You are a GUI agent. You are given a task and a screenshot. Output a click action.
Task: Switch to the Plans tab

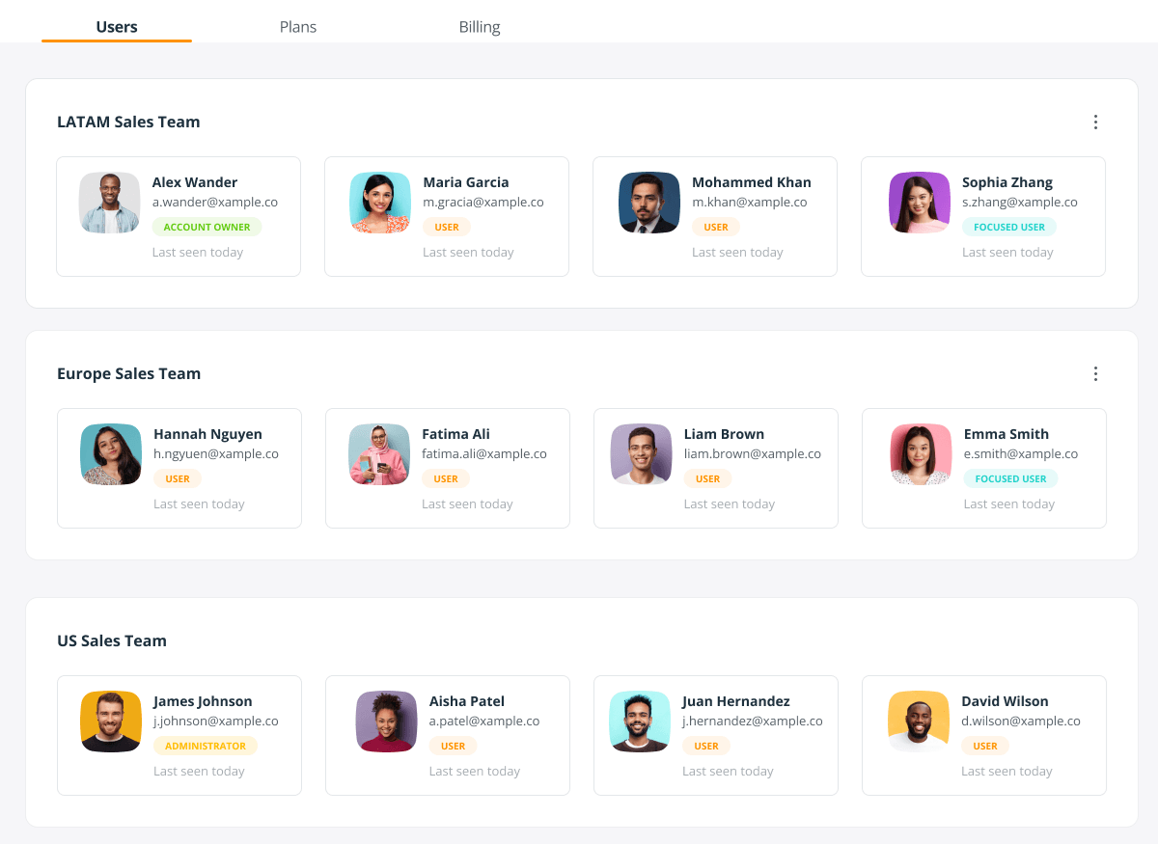click(298, 26)
